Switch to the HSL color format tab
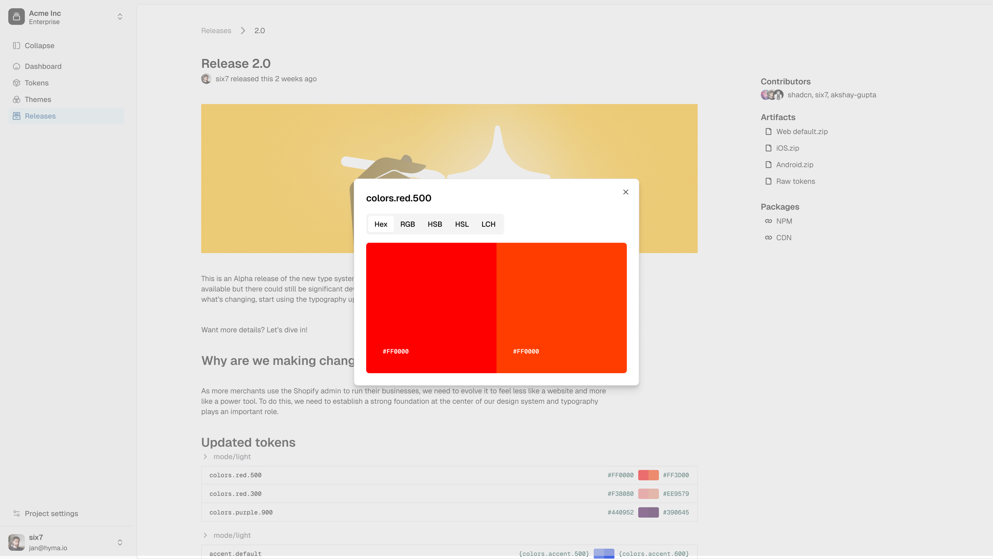 pos(461,224)
